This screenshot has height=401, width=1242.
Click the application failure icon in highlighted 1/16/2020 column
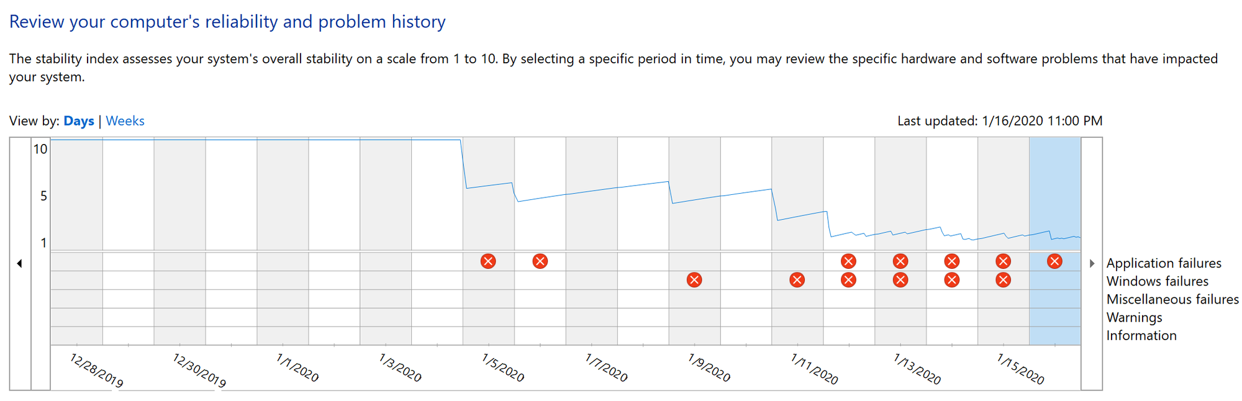[x=1054, y=261]
